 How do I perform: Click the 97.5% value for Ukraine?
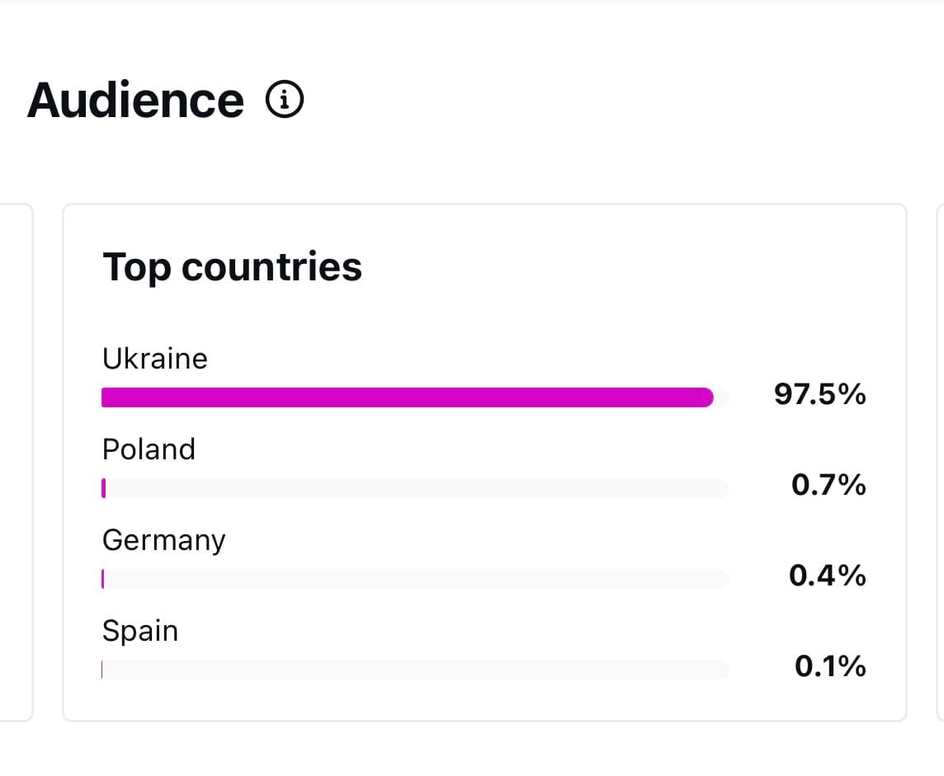[819, 395]
